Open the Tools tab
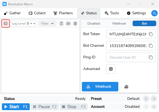This screenshot has width=159, height=112. (x=112, y=13)
